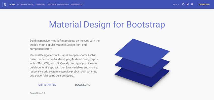Open the GitHub icon link
The image size is (214, 100).
(183, 4)
